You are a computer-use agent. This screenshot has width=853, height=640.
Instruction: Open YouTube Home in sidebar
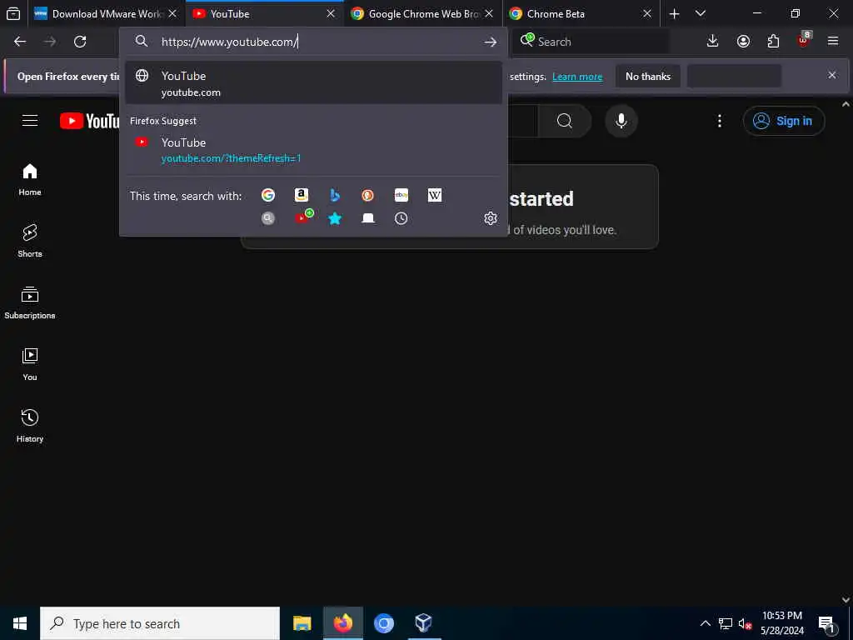[x=30, y=180]
